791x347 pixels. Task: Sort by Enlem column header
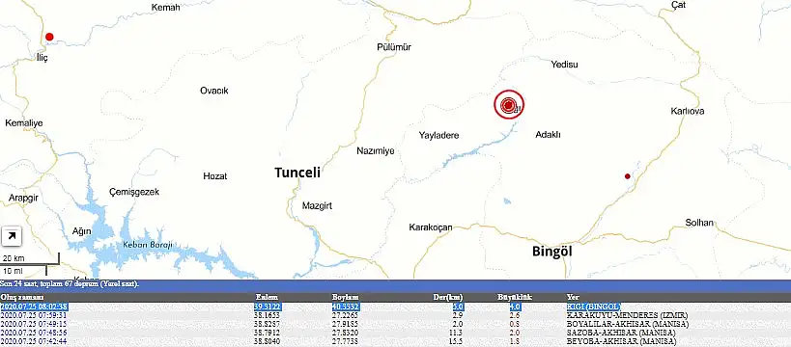tap(267, 297)
